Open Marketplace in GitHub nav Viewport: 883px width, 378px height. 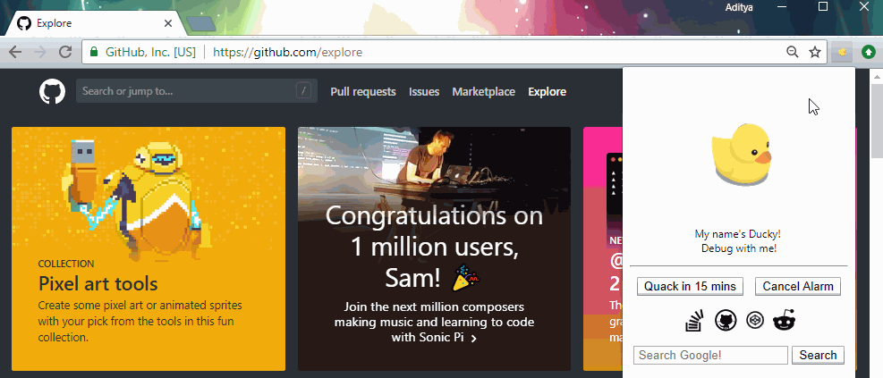tap(484, 92)
